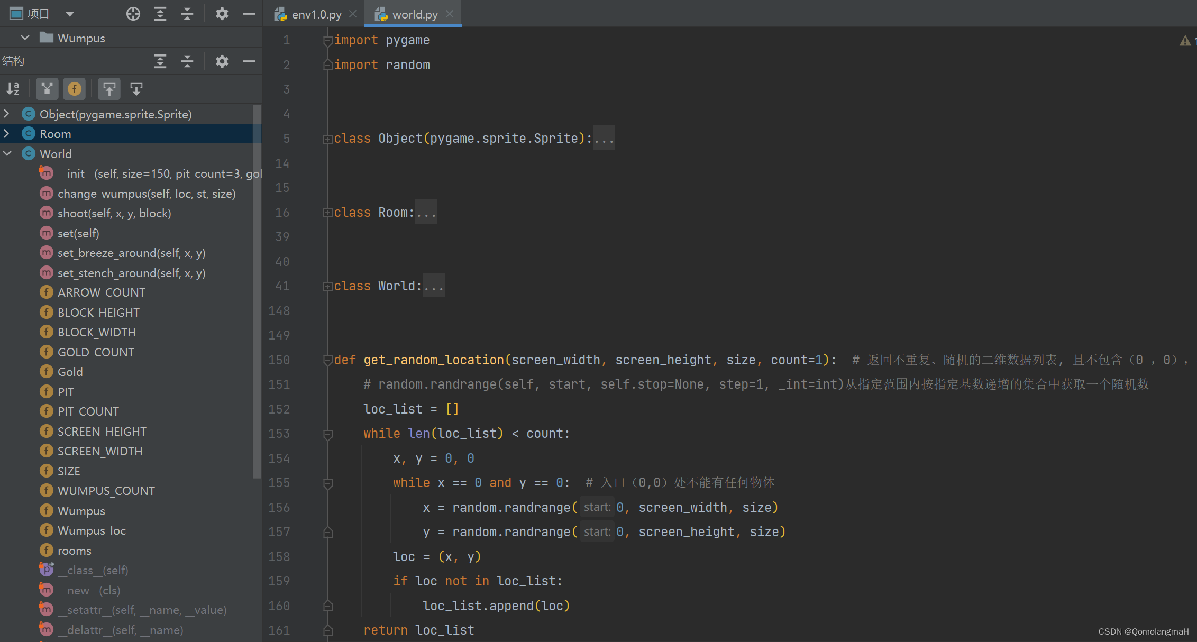Click autoscroll to source icon
Image resolution: width=1197 pixels, height=642 pixels.
pos(109,89)
